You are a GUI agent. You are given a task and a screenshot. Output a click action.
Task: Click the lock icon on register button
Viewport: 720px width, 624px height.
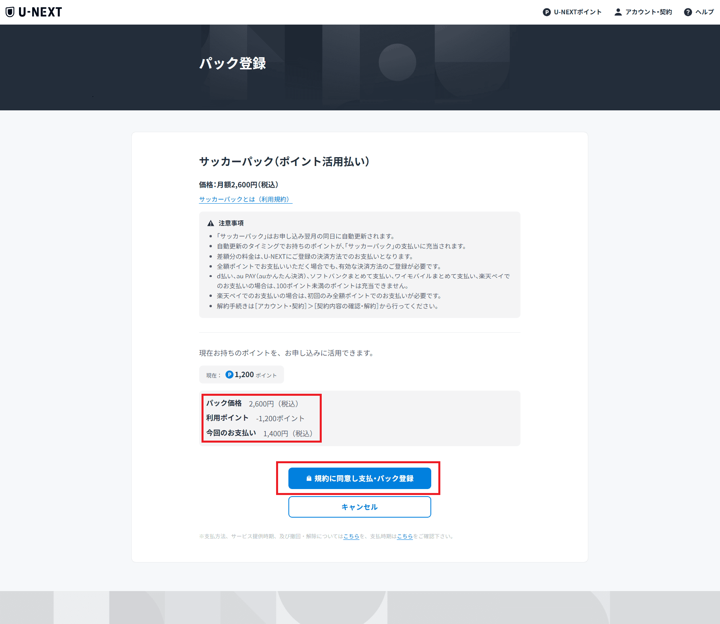pyautogui.click(x=309, y=479)
